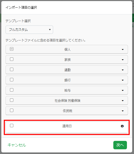
Task: Tick the 銀行 checkbox
Action: click(12, 79)
